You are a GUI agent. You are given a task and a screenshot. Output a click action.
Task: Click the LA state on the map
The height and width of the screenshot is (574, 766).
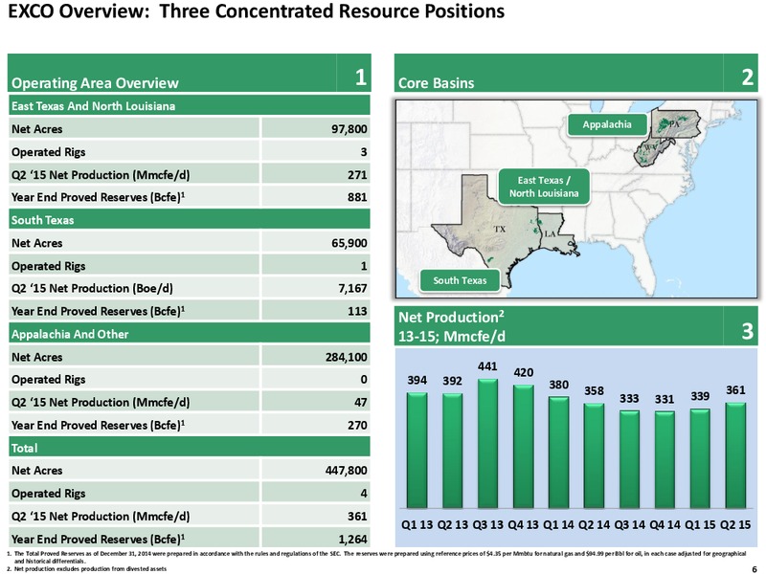551,233
